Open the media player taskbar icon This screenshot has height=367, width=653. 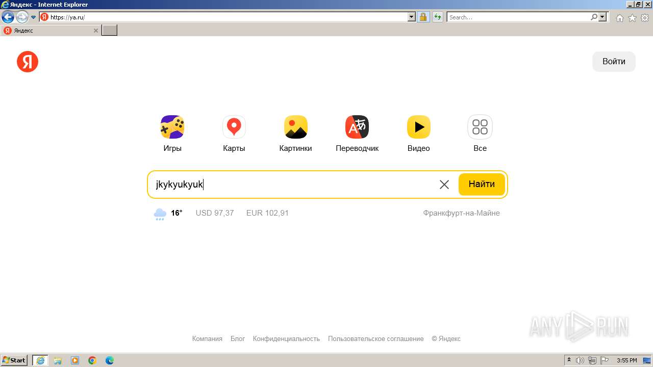coord(75,360)
